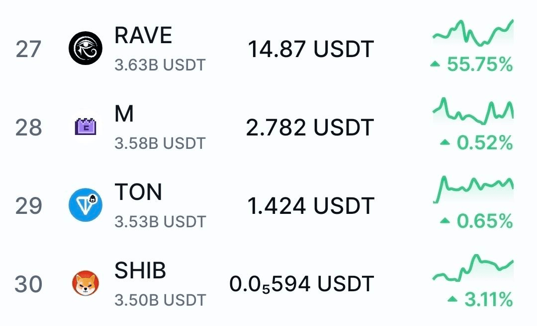537x326 pixels.
Task: Click TON price 1.424 USDT
Action: pyautogui.click(x=310, y=206)
